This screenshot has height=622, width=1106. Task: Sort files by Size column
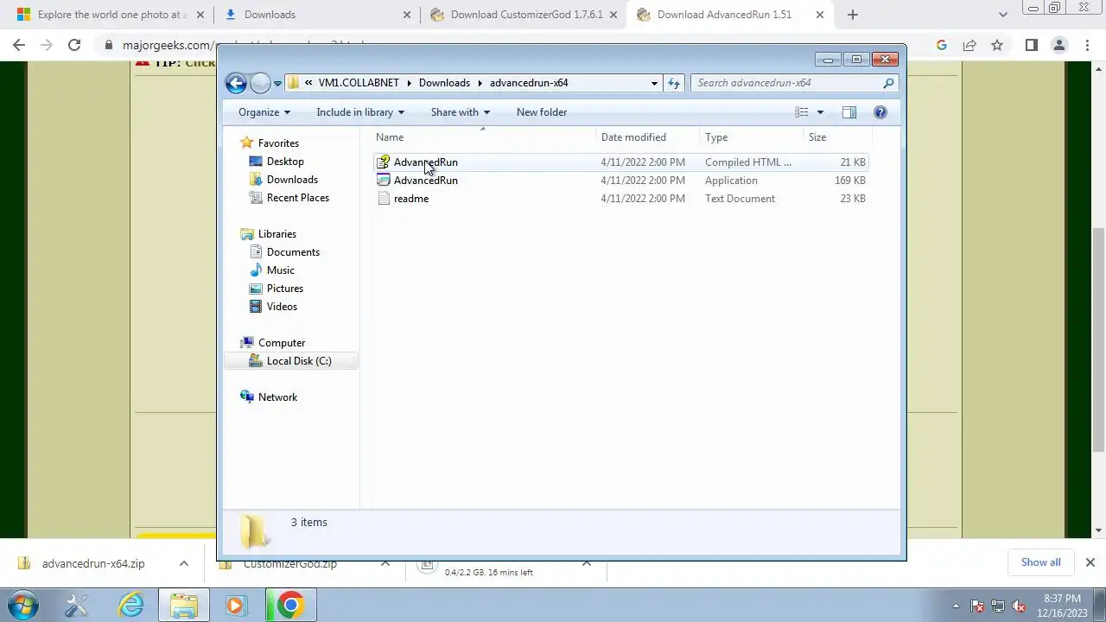[x=837, y=137]
